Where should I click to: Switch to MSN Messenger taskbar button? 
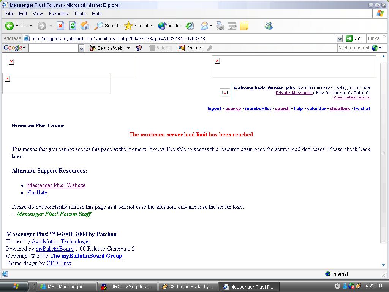coord(66,287)
